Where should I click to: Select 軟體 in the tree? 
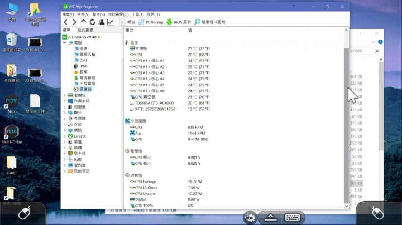[75, 148]
